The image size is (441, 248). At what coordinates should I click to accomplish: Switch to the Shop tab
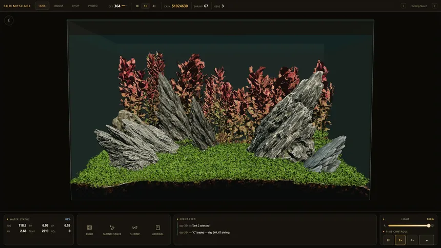(75, 6)
